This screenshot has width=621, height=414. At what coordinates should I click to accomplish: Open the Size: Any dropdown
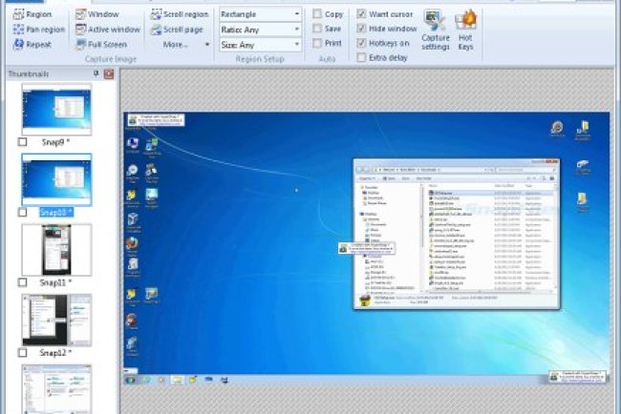(x=260, y=45)
